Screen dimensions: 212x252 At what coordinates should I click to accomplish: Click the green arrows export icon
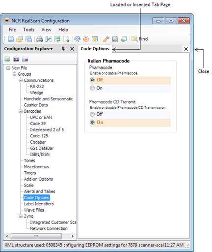point(57,39)
